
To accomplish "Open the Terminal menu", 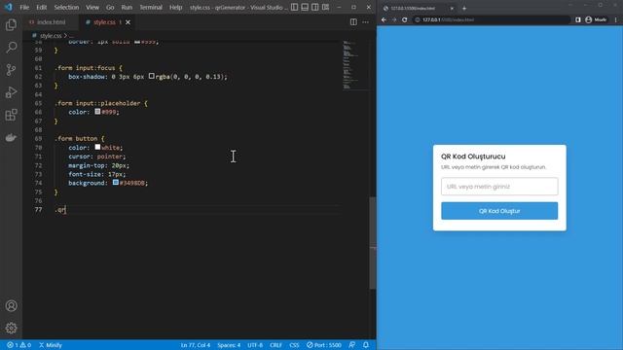I will [151, 7].
